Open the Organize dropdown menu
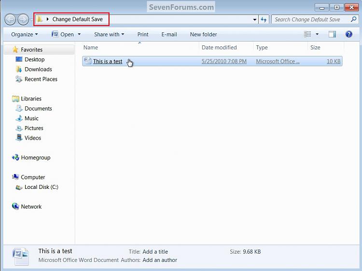The width and height of the screenshot is (362, 271). tap(25, 34)
